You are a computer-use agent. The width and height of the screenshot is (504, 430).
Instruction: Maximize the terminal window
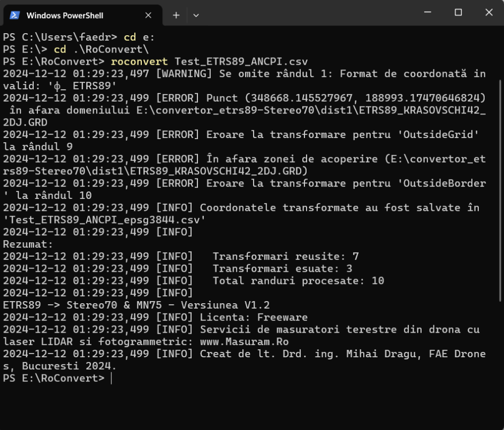(x=458, y=13)
